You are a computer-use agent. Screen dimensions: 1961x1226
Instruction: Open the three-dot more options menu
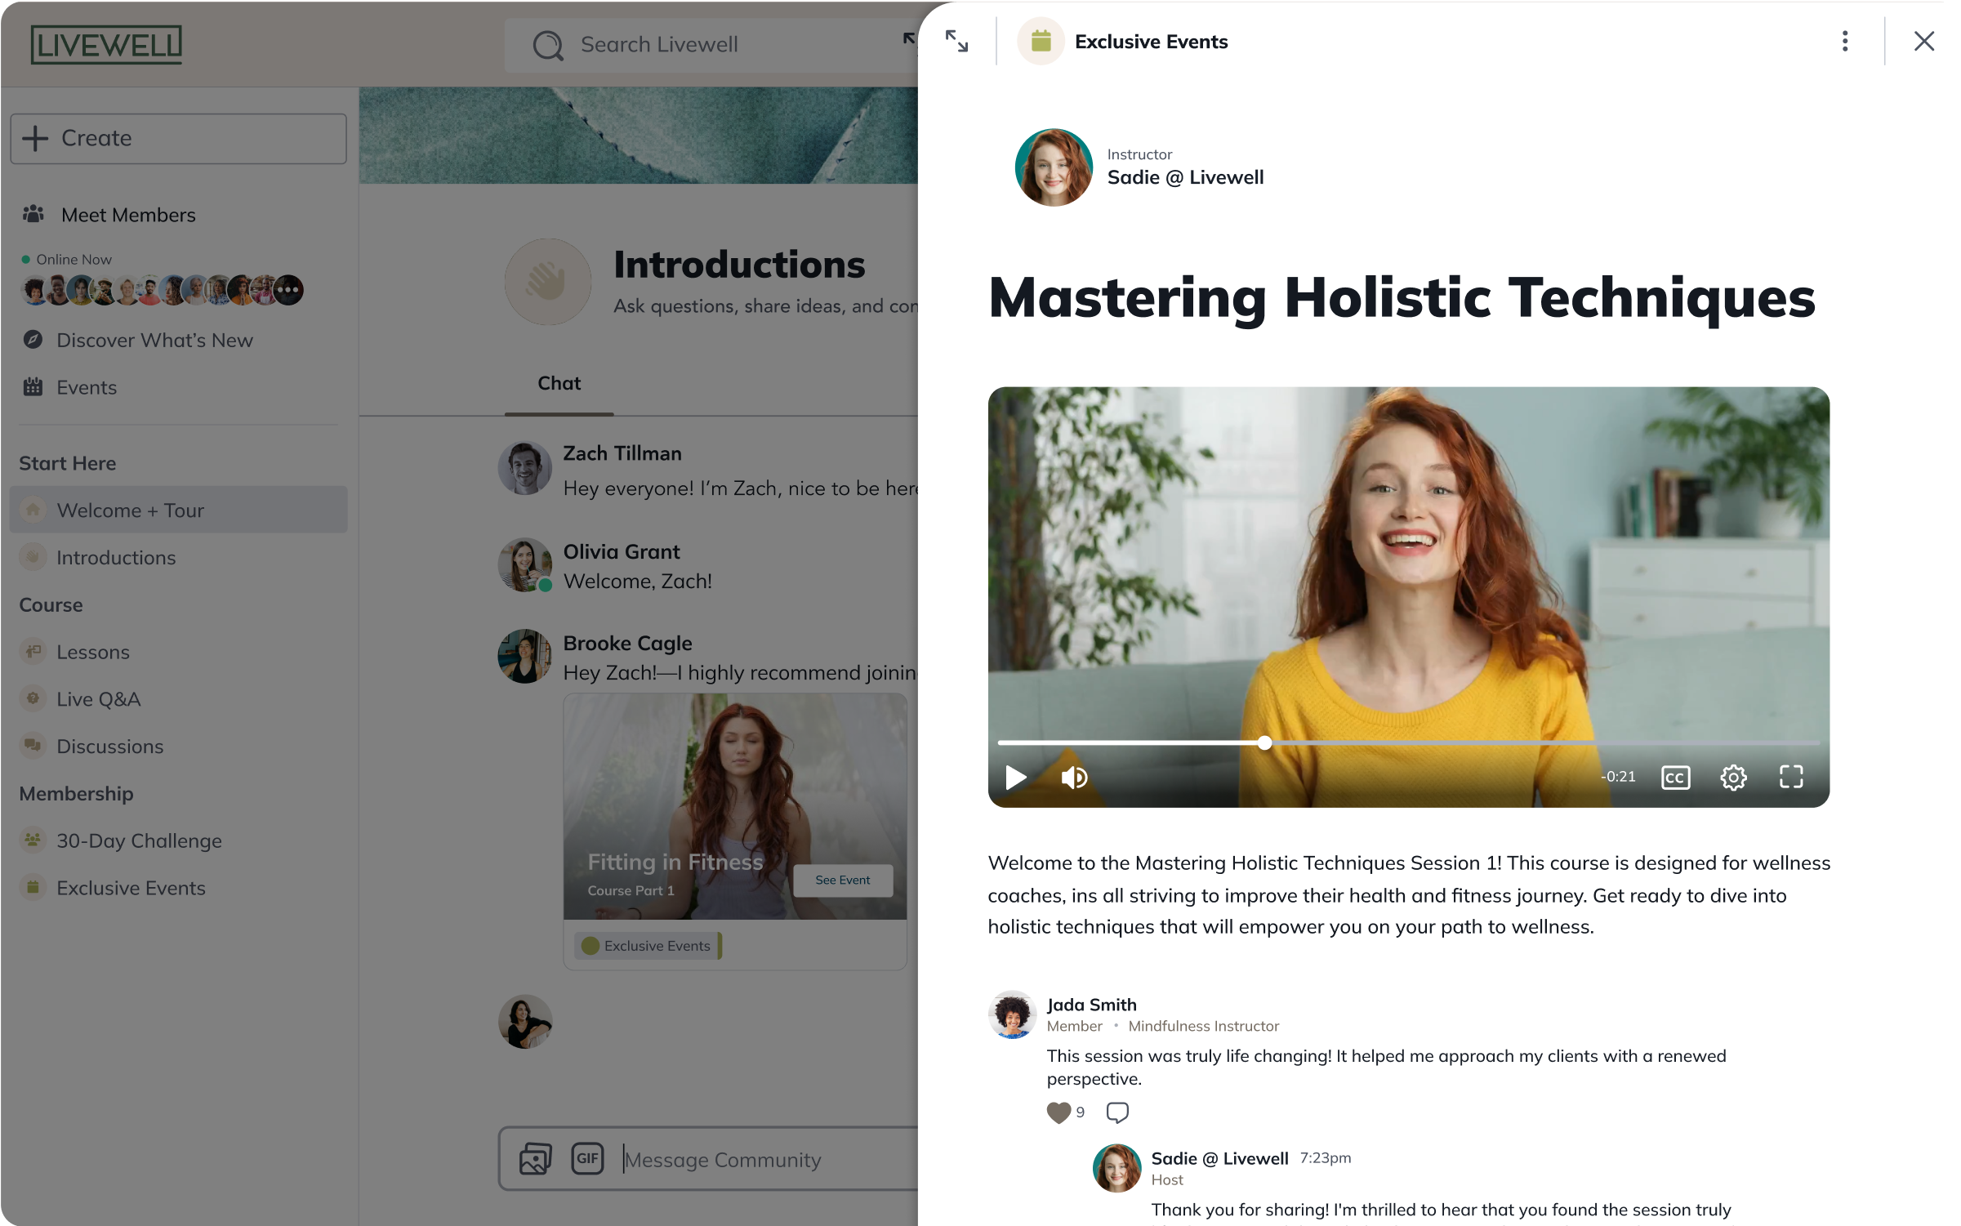(x=1844, y=41)
